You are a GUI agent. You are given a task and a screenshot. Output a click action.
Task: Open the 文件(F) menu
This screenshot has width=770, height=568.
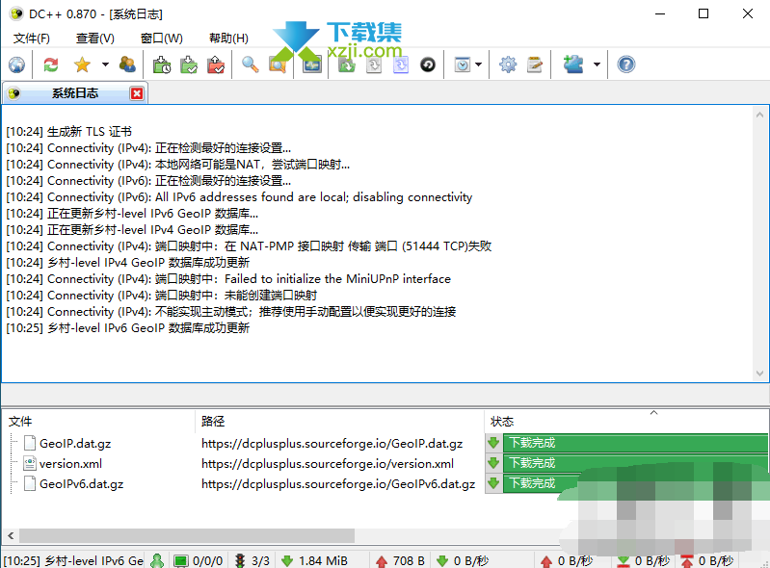[32, 39]
